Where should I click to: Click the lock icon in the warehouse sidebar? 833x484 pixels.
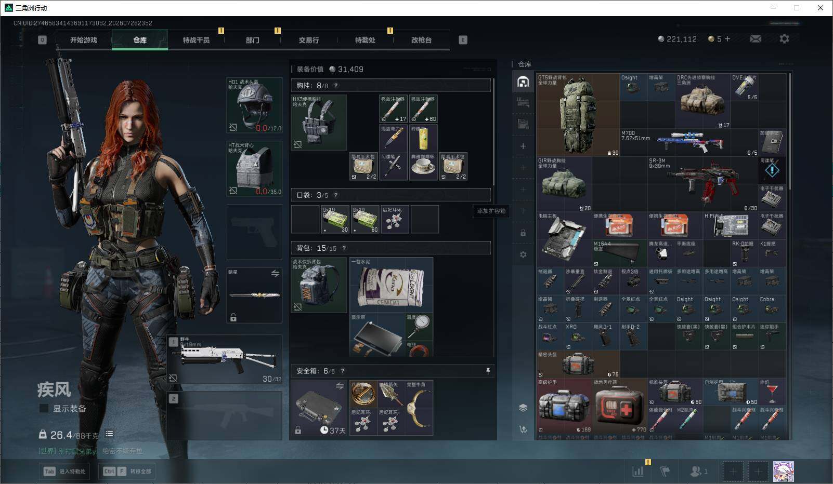coord(523,233)
